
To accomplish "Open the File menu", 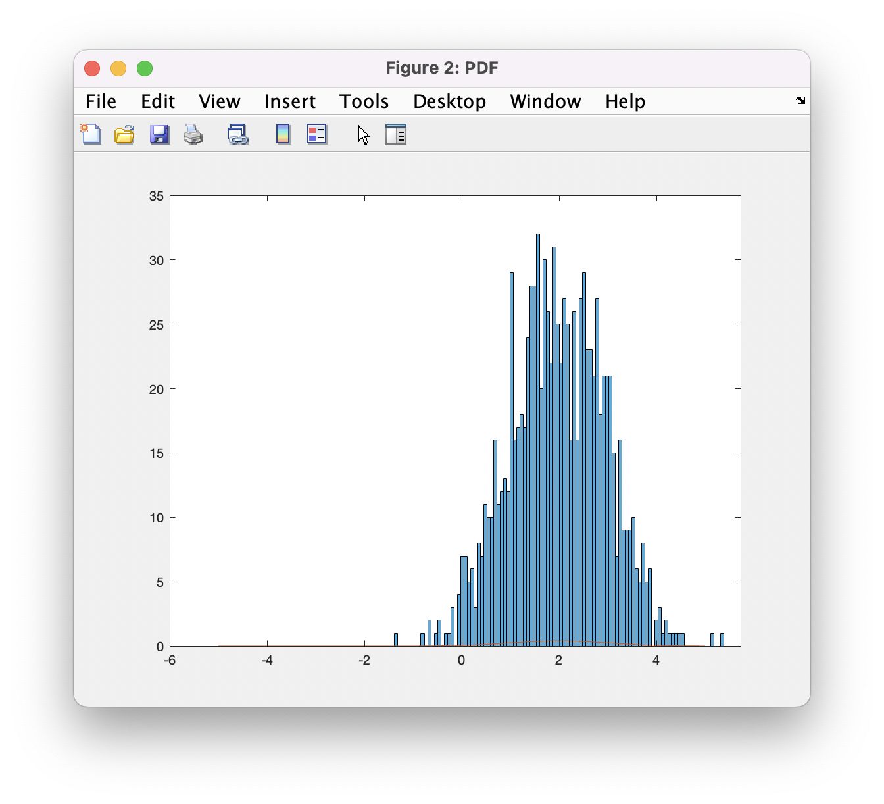I will [x=101, y=101].
